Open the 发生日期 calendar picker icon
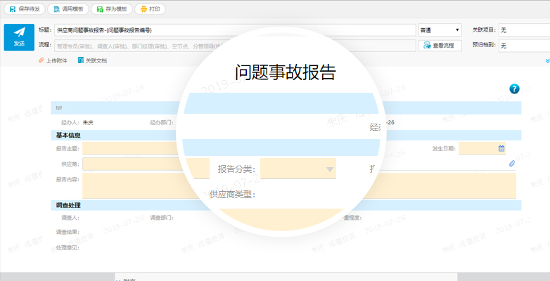This screenshot has height=281, width=550. (x=501, y=148)
